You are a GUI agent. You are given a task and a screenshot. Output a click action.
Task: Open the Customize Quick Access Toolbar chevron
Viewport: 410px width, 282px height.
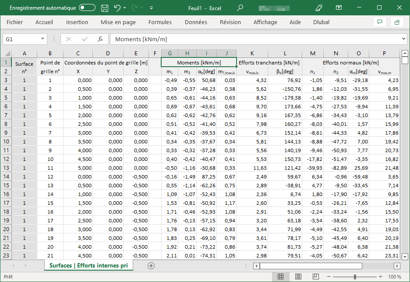tap(151, 7)
